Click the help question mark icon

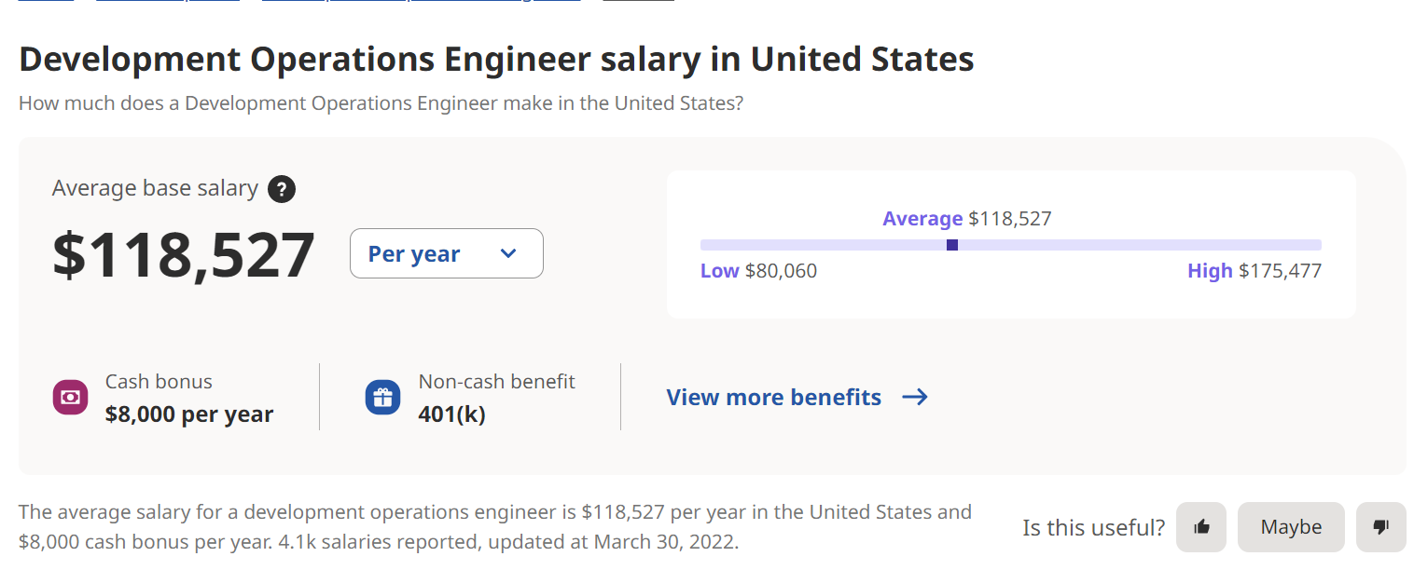coord(282,190)
